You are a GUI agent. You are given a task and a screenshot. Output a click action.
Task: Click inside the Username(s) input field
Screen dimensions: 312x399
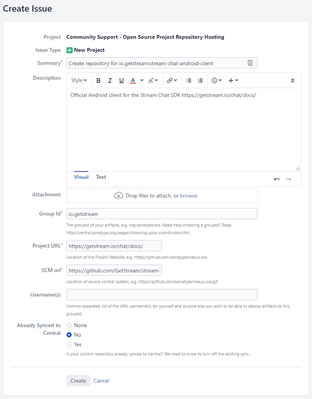coord(162,294)
